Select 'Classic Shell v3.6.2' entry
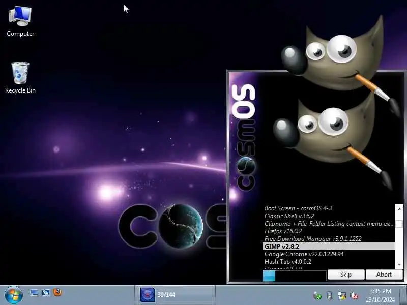This screenshot has width=407, height=305. (328, 216)
